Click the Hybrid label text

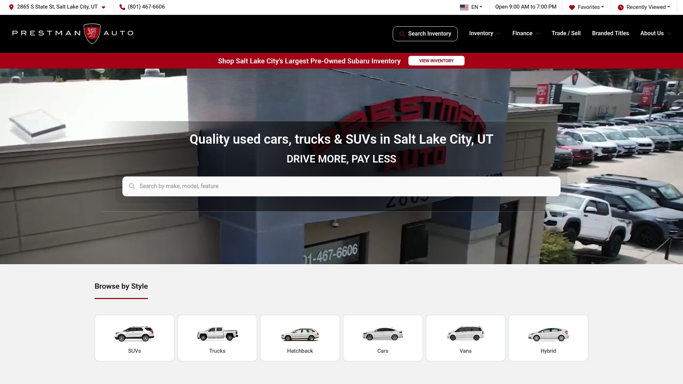pyautogui.click(x=548, y=351)
